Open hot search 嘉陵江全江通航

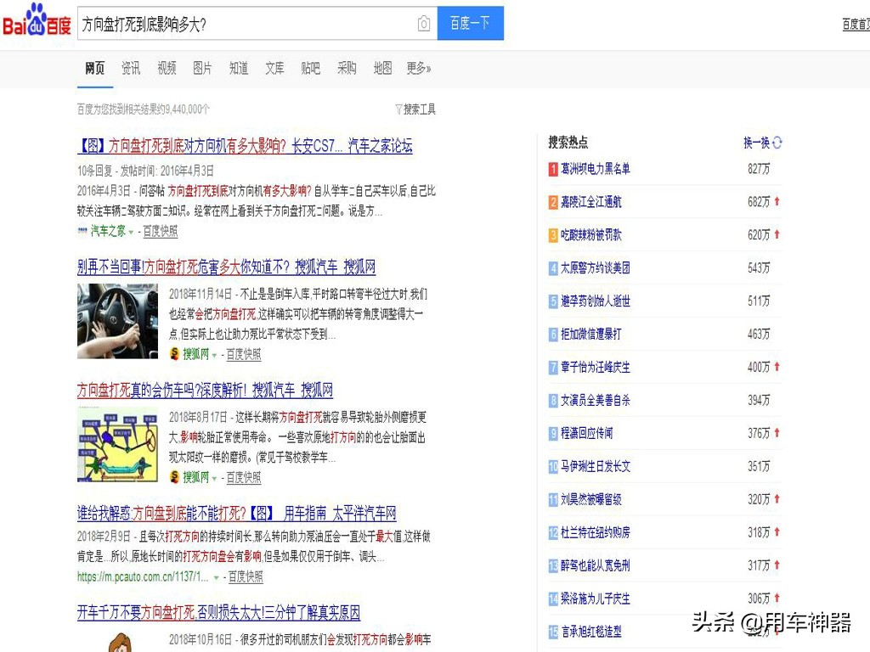tap(591, 202)
